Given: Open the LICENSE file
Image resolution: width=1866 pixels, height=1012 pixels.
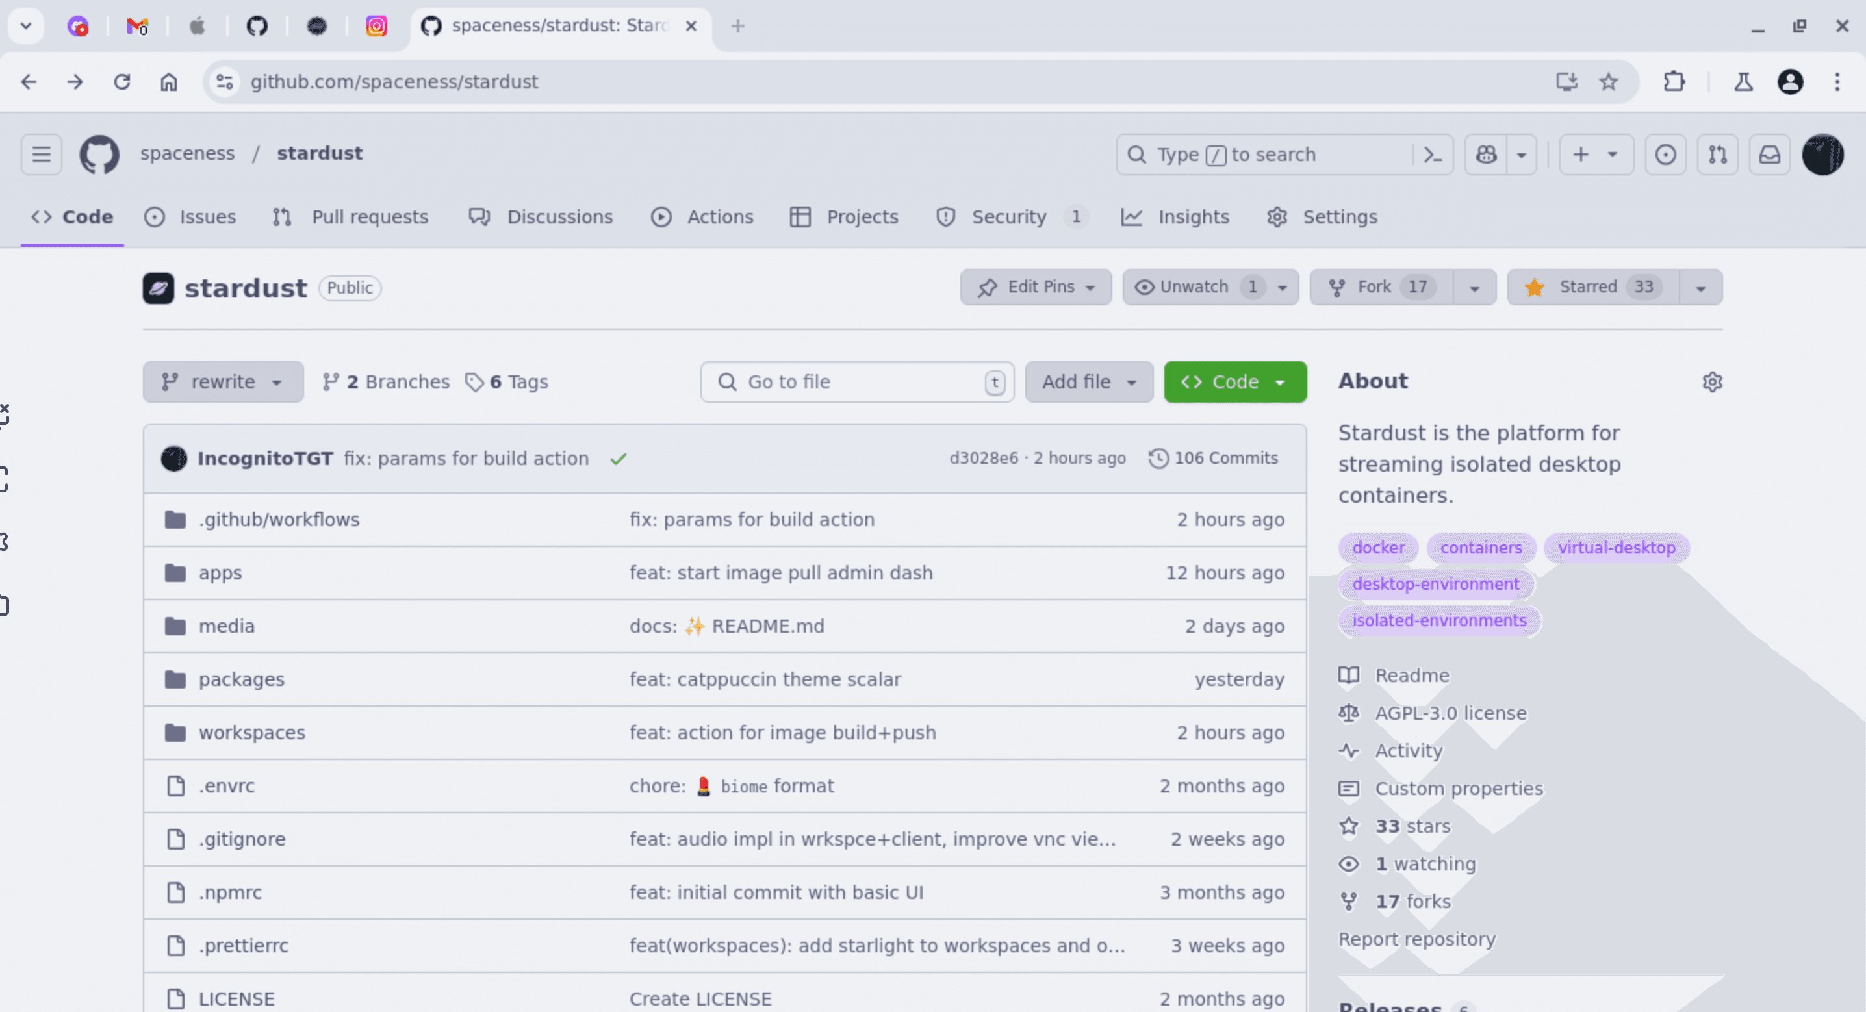Looking at the screenshot, I should pos(237,999).
